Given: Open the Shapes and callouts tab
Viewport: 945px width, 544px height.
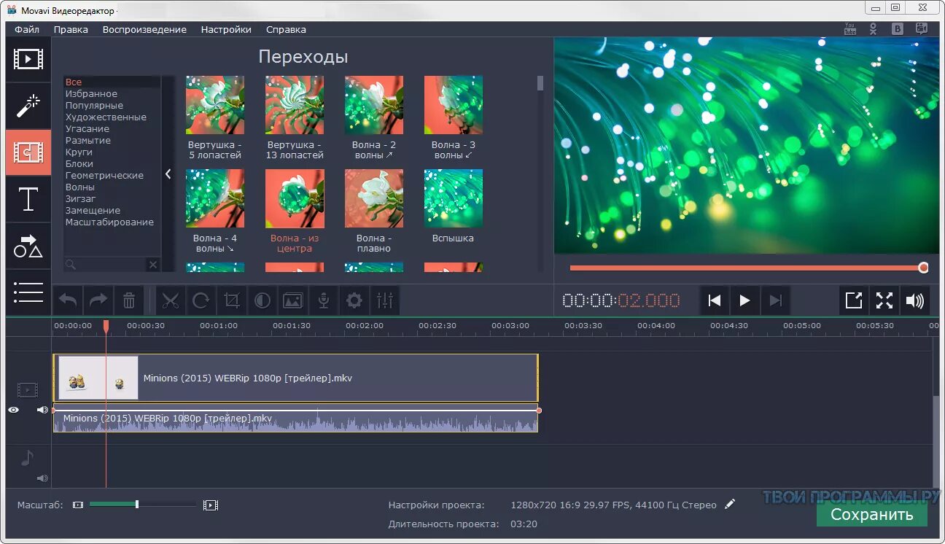Looking at the screenshot, I should (28, 246).
